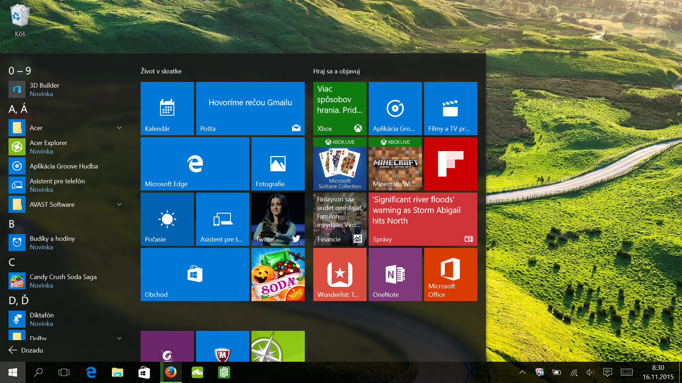The width and height of the screenshot is (682, 383).
Task: Open the Správy news tile
Action: [x=423, y=219]
